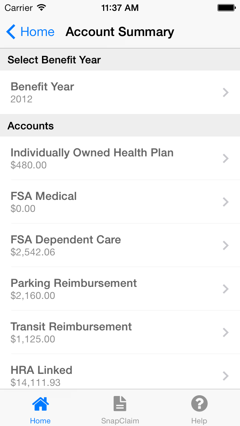Tap the blue back chevron icon

(11, 32)
